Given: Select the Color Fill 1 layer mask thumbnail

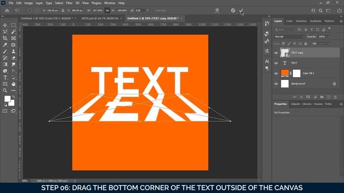Looking at the screenshot, I should 297,73.
